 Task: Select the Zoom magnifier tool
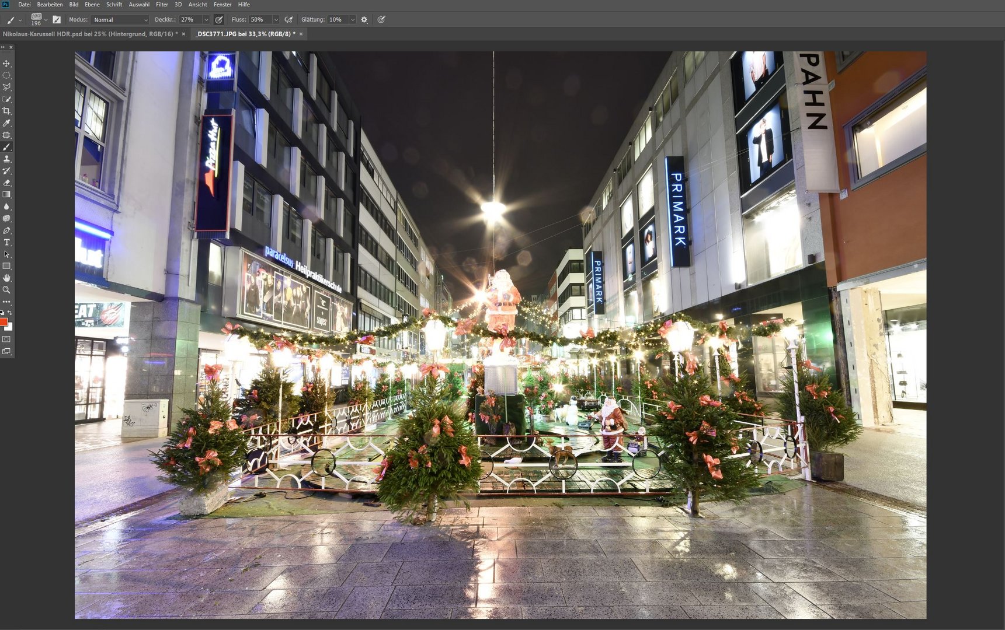tap(6, 290)
